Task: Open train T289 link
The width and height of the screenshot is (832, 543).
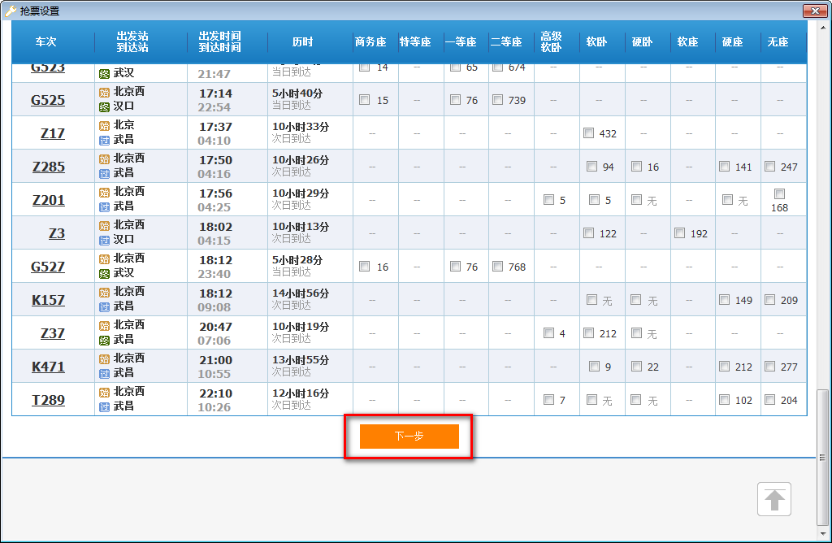Action: 48,400
